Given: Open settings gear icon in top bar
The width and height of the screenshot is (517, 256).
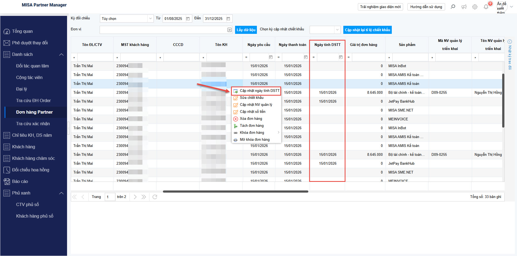Looking at the screenshot, I should [475, 7].
